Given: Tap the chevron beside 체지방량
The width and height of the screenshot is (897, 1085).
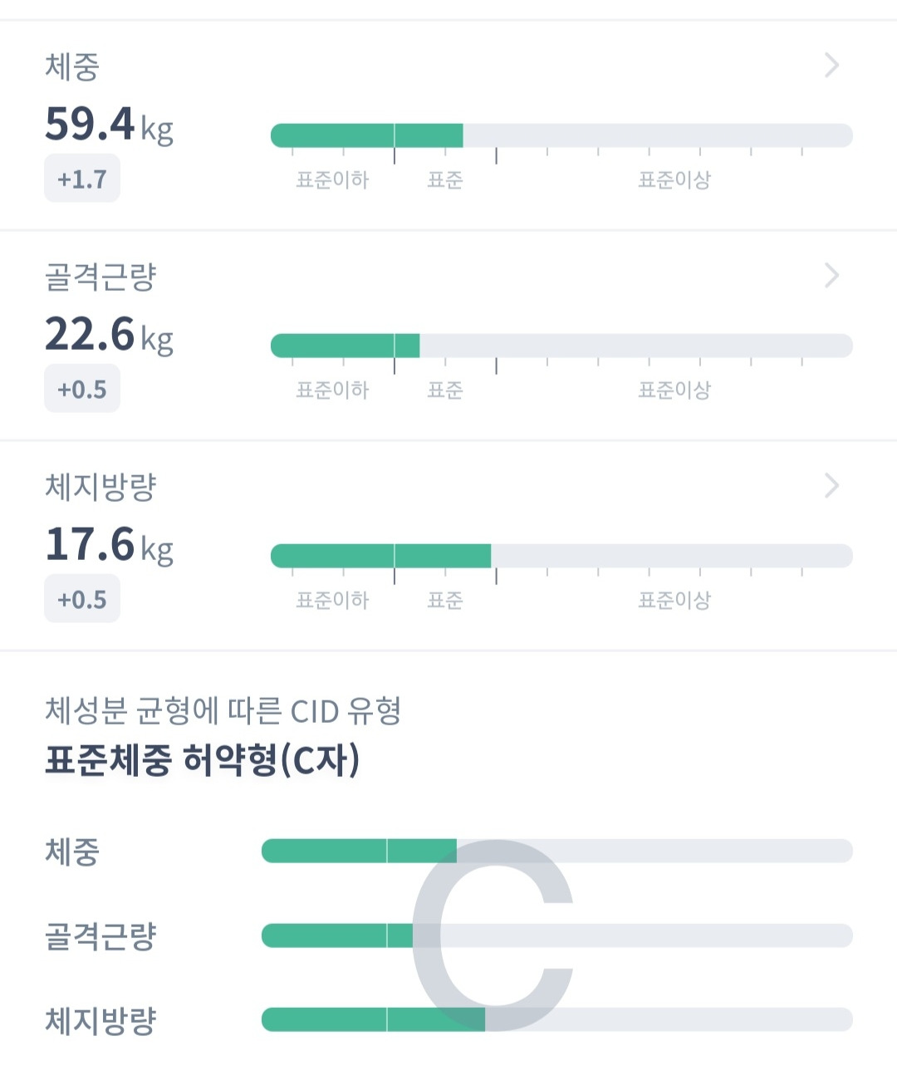Looking at the screenshot, I should (x=831, y=485).
